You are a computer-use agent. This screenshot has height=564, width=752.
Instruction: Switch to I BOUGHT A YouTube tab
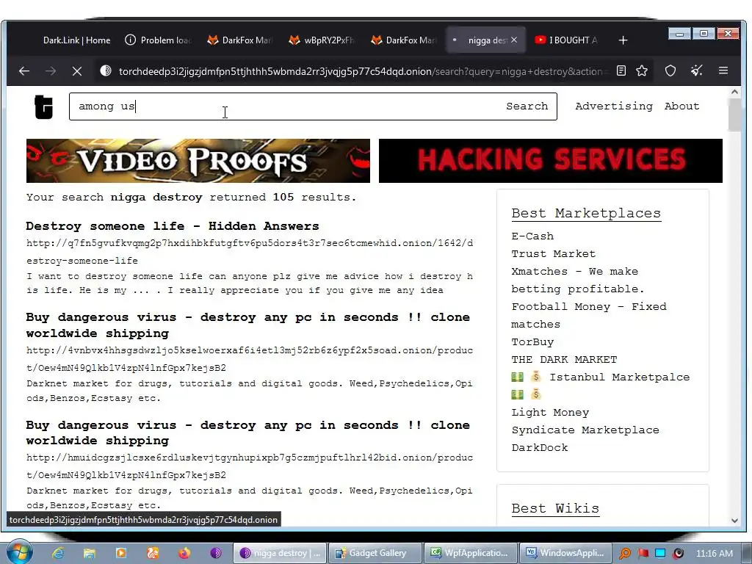coord(567,40)
